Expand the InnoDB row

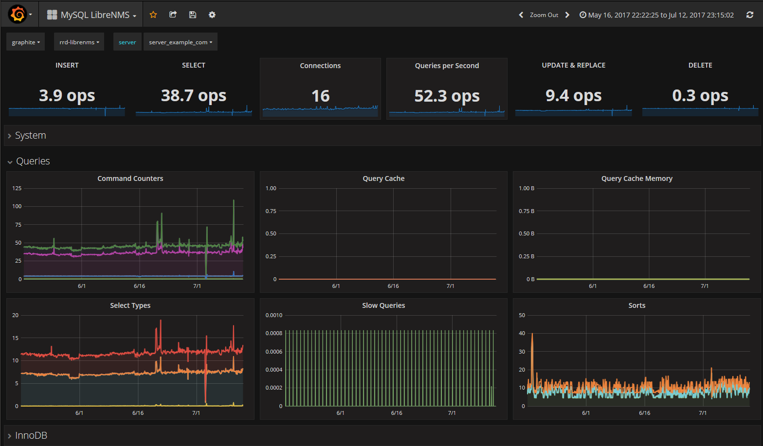tap(31, 435)
